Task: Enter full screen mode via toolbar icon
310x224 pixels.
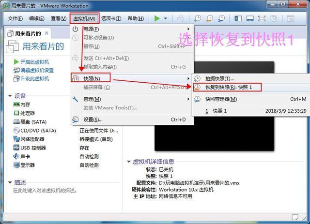Action: pyautogui.click(x=262, y=18)
